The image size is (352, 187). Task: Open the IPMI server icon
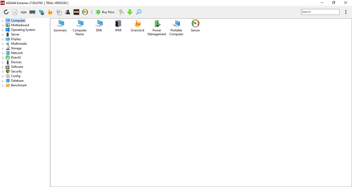pyautogui.click(x=118, y=26)
